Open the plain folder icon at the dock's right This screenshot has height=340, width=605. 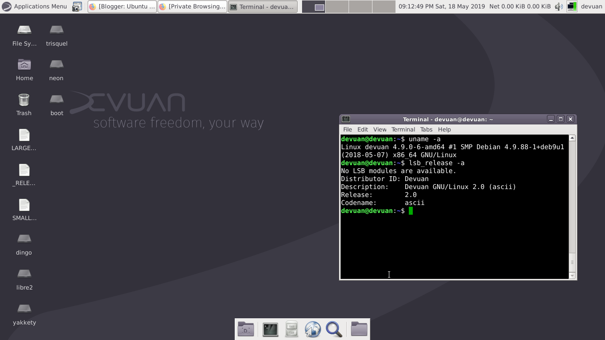pos(359,329)
